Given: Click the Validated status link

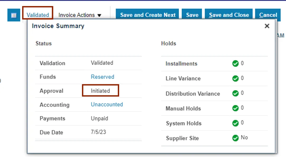Looking at the screenshot, I should pos(38,15).
